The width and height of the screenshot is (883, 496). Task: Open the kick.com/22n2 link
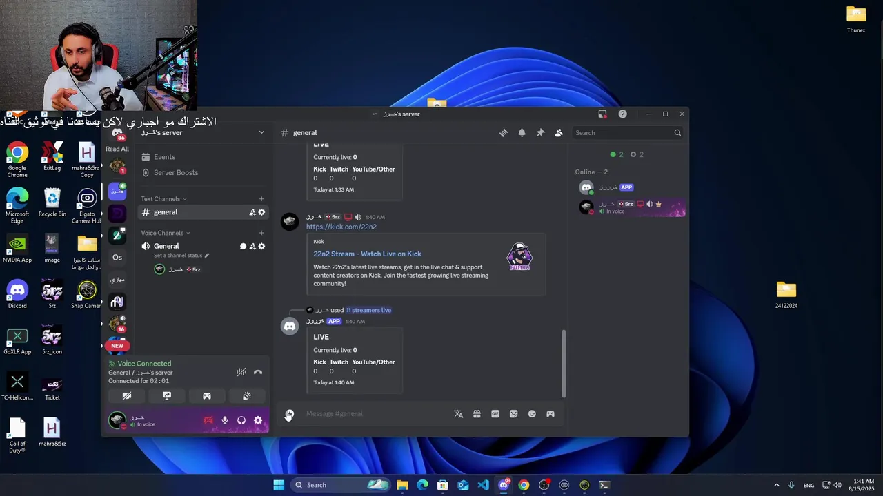(341, 227)
